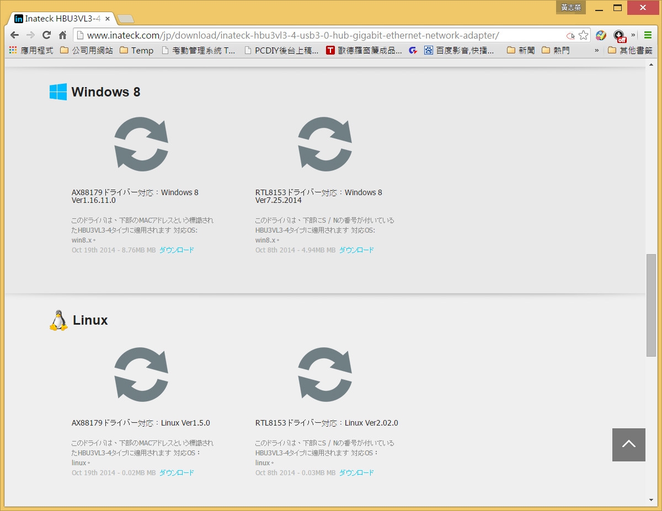Open the browser home page

pyautogui.click(x=62, y=35)
